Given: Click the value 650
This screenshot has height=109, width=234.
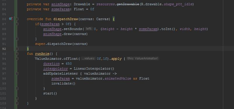Looking at the screenshot, I should [x=69, y=64].
